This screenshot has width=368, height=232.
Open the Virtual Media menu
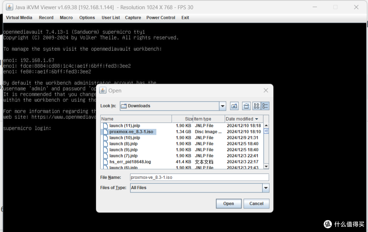[19, 18]
